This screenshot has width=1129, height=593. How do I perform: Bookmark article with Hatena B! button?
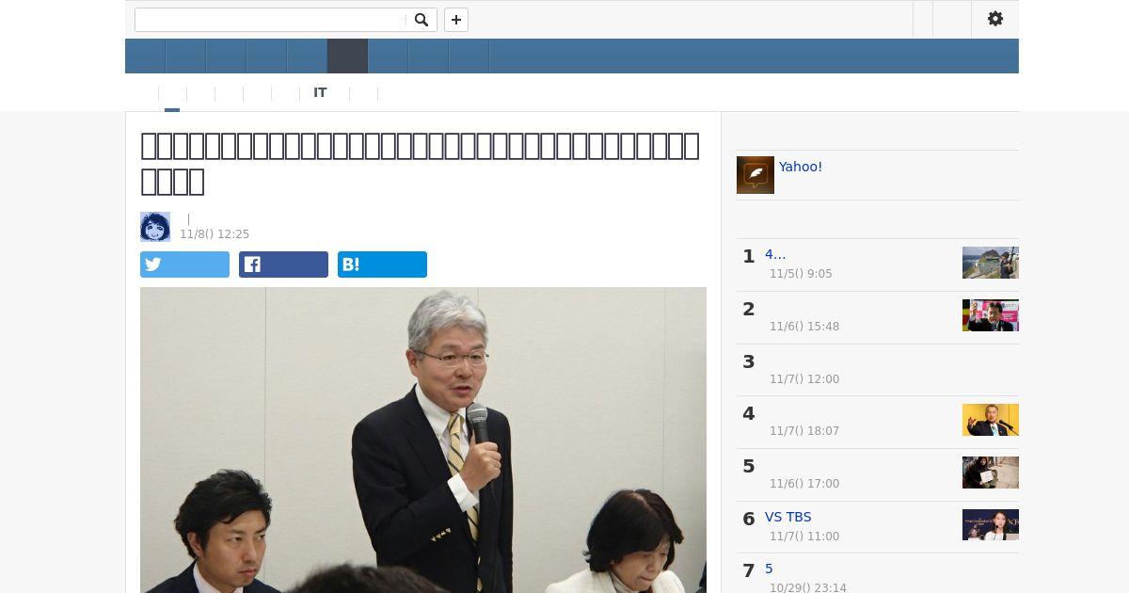pyautogui.click(x=382, y=264)
